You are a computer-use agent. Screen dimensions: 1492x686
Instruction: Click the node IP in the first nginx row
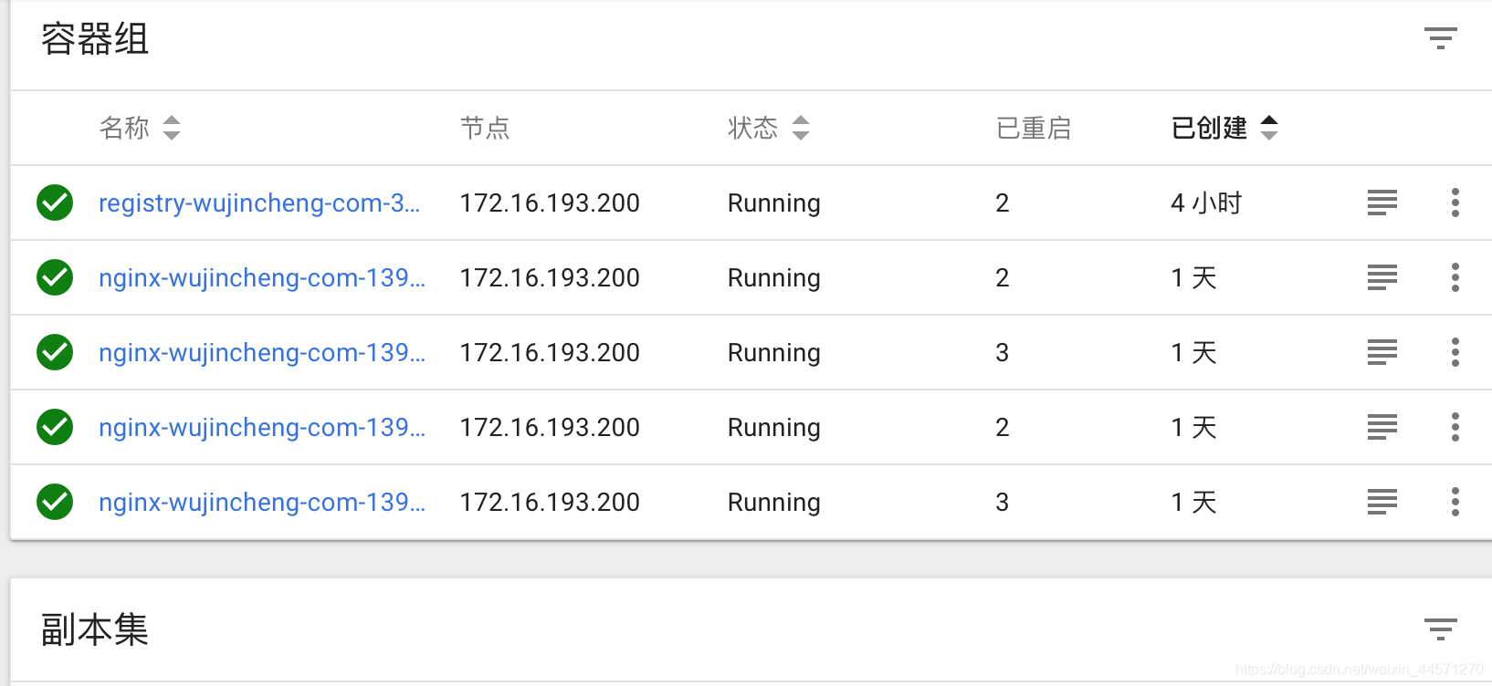(550, 277)
